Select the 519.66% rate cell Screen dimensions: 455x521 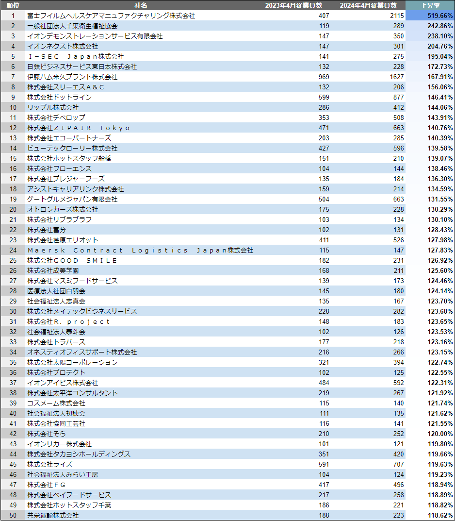pos(430,16)
